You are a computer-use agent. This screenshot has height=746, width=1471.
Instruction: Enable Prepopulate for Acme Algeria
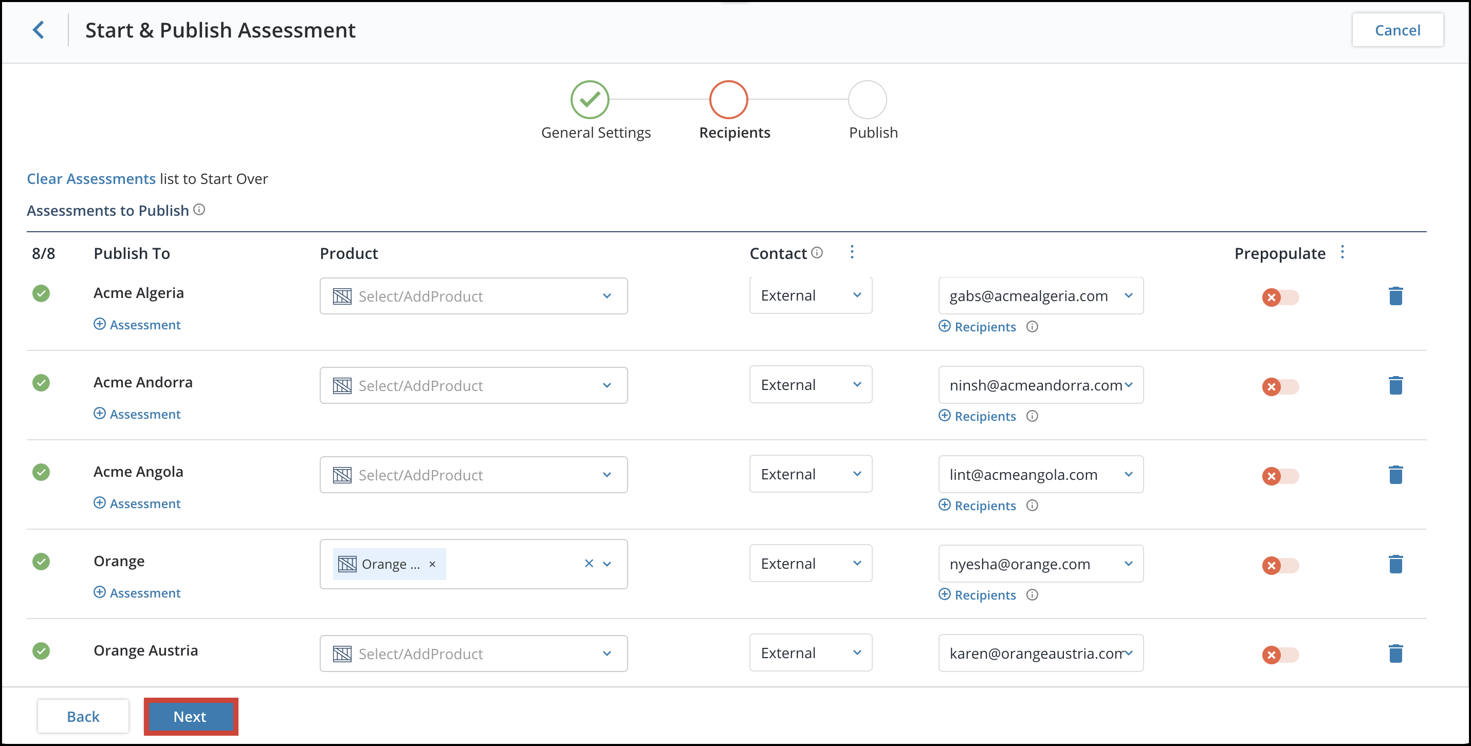pos(1280,297)
